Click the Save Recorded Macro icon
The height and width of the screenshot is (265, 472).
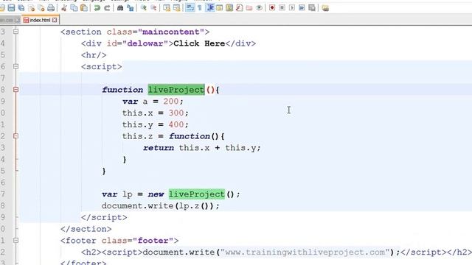coord(312,8)
